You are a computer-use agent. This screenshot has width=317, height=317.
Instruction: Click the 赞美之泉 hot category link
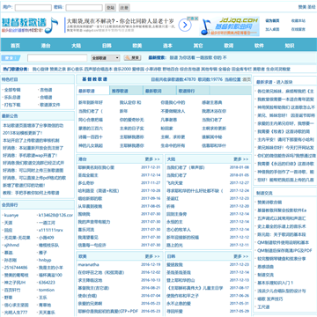58,70
